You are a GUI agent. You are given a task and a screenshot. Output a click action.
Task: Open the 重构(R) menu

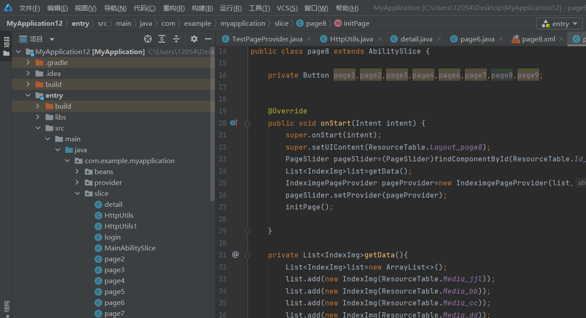click(x=174, y=8)
